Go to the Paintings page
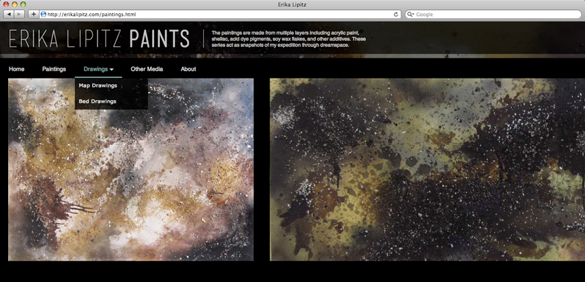The width and height of the screenshot is (585, 282). point(54,69)
